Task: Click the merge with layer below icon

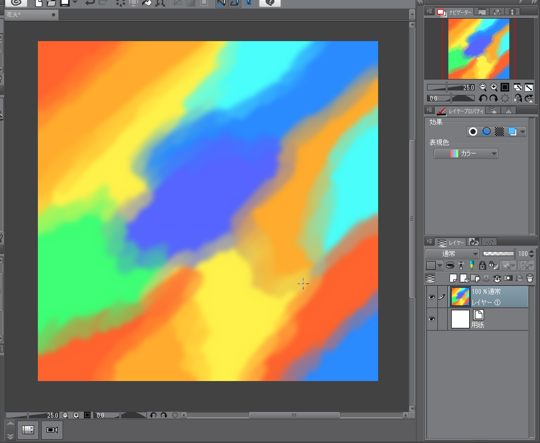Action: (497, 279)
